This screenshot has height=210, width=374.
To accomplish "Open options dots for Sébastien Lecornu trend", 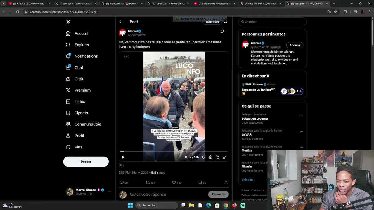I will click(301, 115).
